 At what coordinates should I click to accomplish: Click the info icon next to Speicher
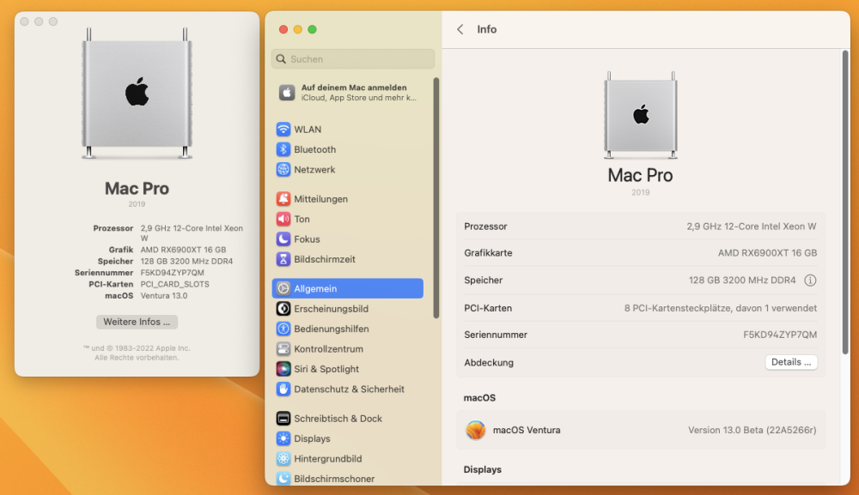point(810,280)
